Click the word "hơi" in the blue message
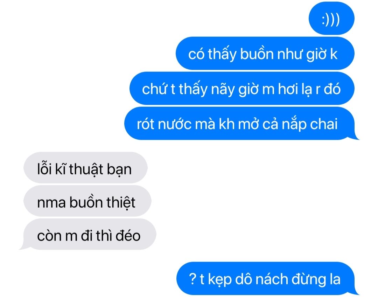 coord(288,89)
